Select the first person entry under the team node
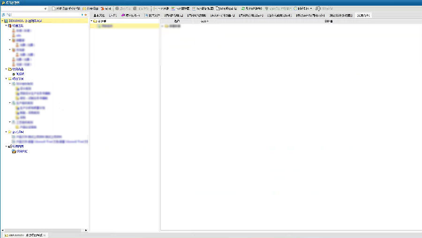 21,30
